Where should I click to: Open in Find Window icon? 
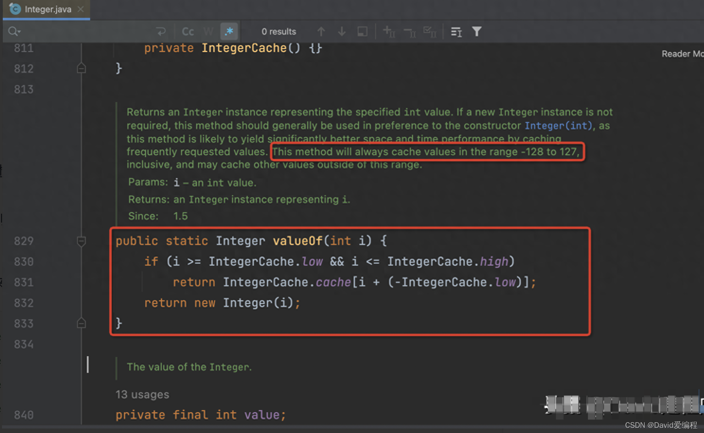[456, 32]
